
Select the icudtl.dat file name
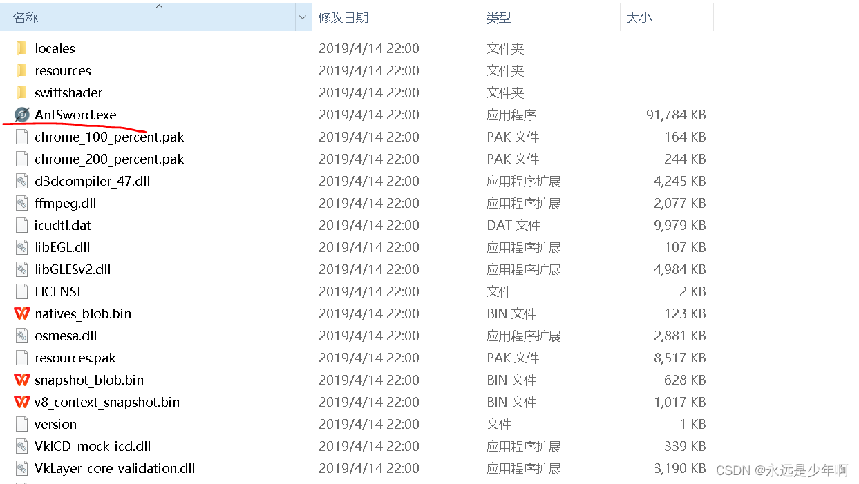(62, 225)
